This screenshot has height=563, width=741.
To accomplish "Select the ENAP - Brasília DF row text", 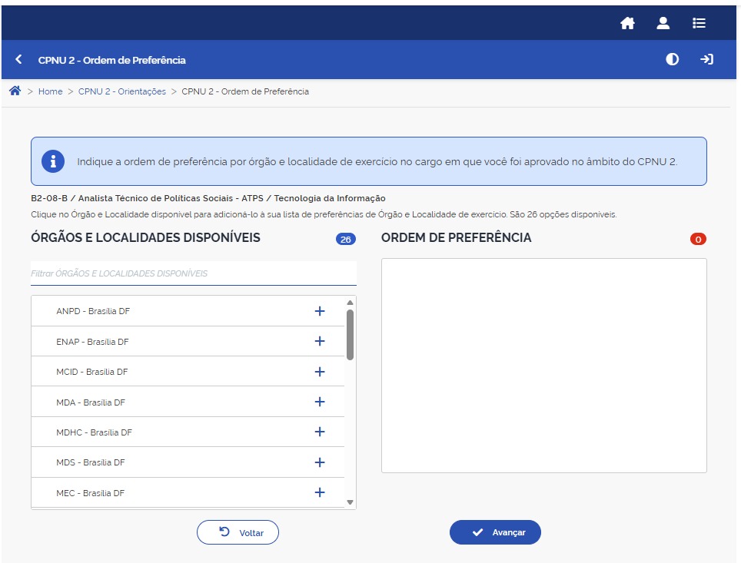I will coord(92,342).
